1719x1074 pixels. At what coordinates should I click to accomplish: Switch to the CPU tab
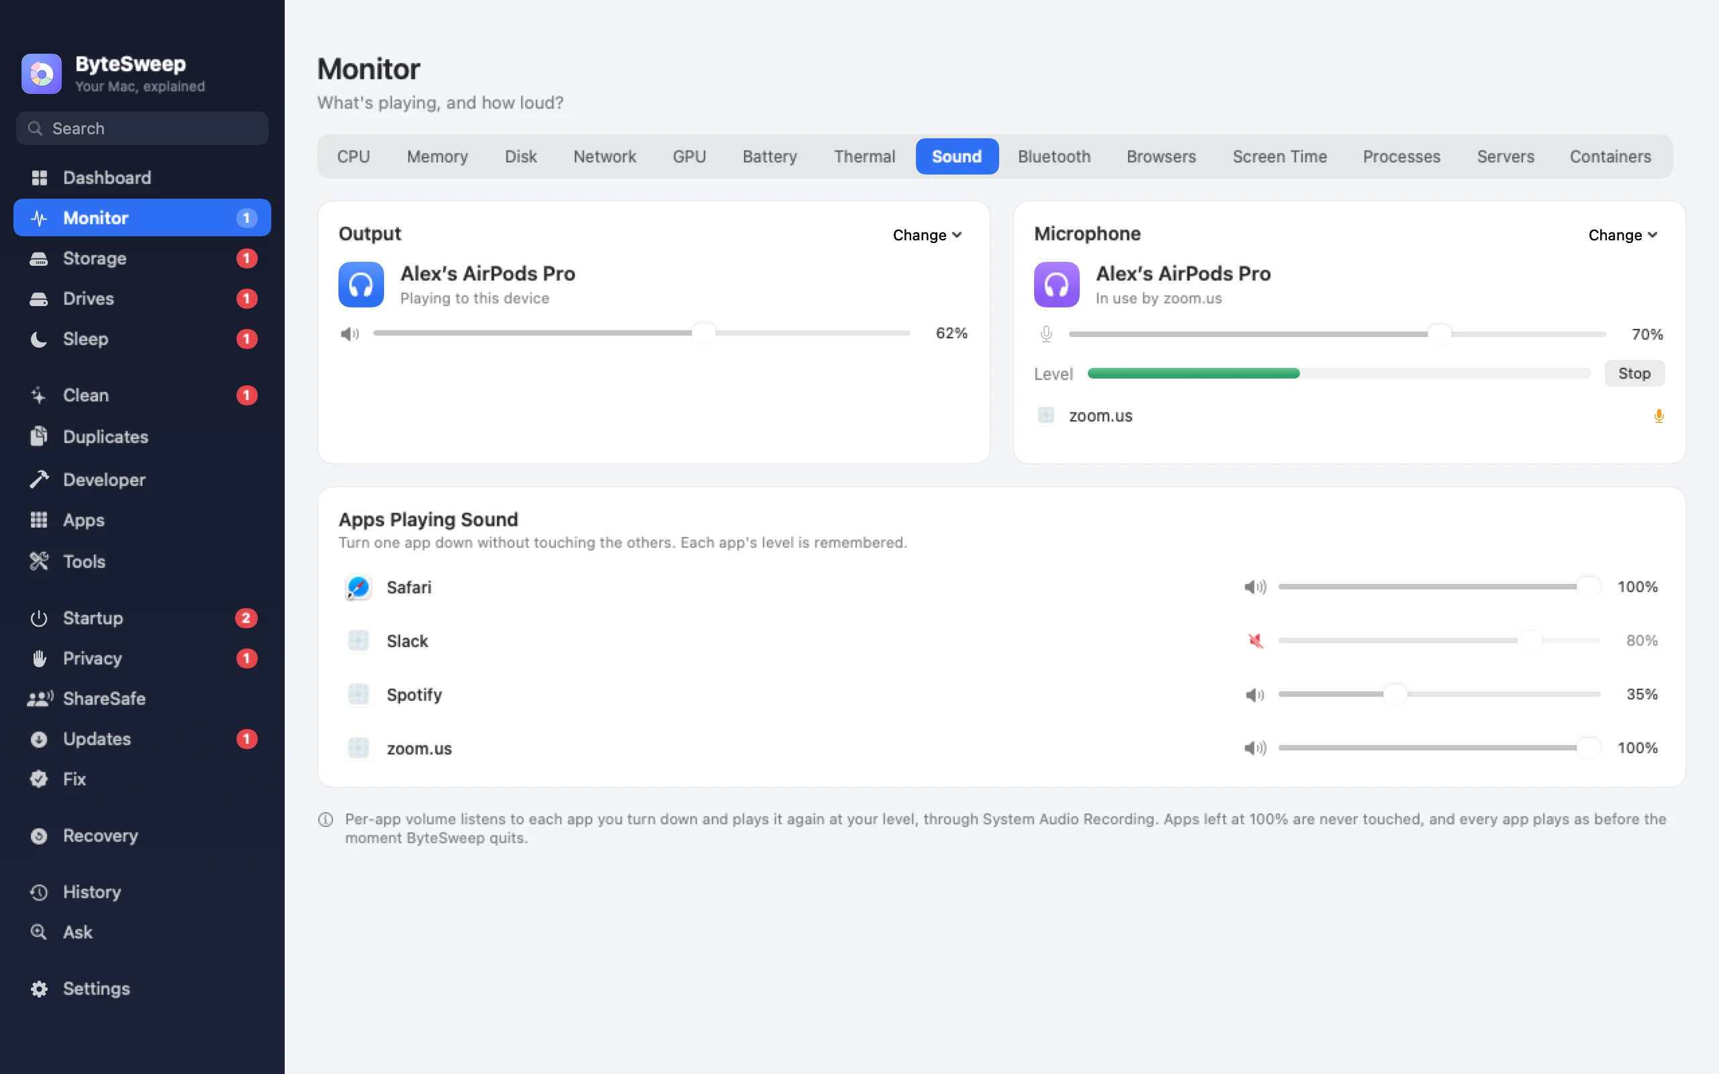pyautogui.click(x=354, y=156)
